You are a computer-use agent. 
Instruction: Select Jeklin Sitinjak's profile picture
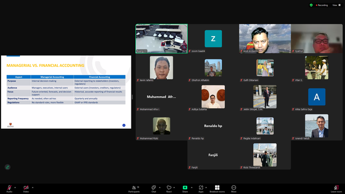point(265,96)
